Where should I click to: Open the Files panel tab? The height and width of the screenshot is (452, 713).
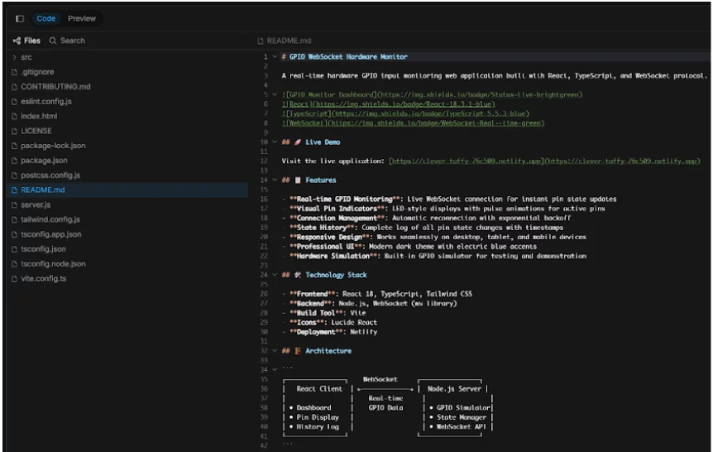pyautogui.click(x=26, y=41)
